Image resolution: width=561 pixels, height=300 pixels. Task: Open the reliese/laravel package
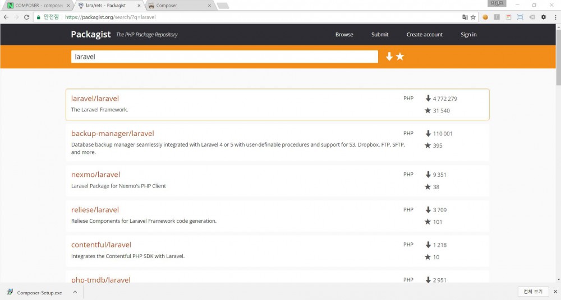pyautogui.click(x=95, y=210)
